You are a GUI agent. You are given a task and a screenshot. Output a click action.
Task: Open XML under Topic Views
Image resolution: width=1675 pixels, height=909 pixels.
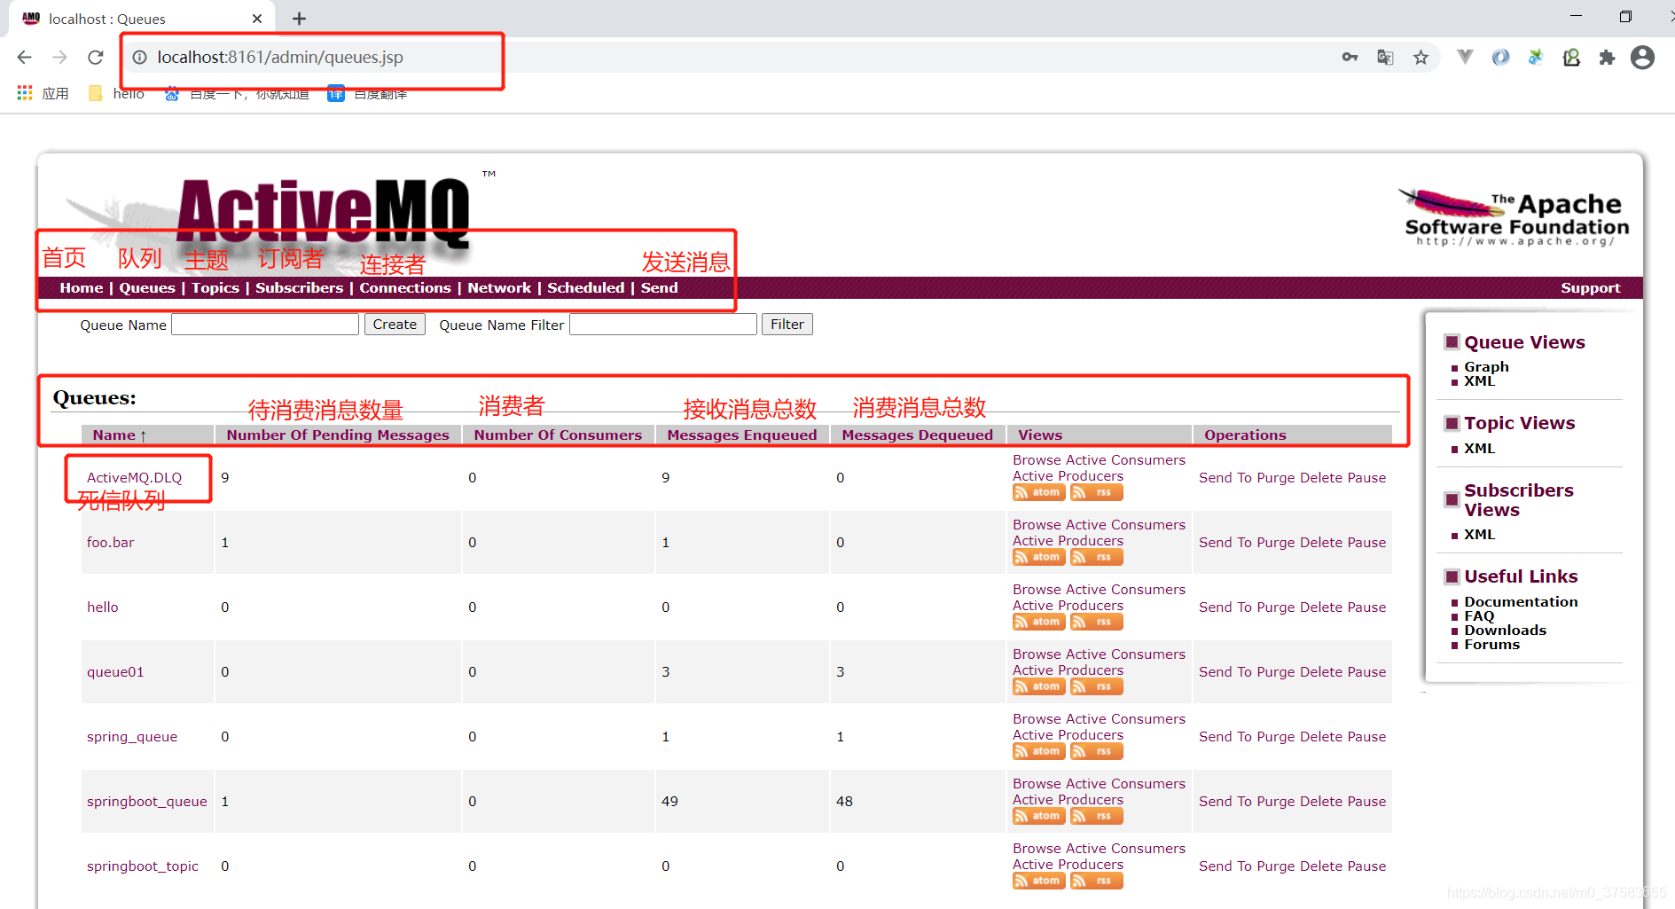[x=1479, y=449]
